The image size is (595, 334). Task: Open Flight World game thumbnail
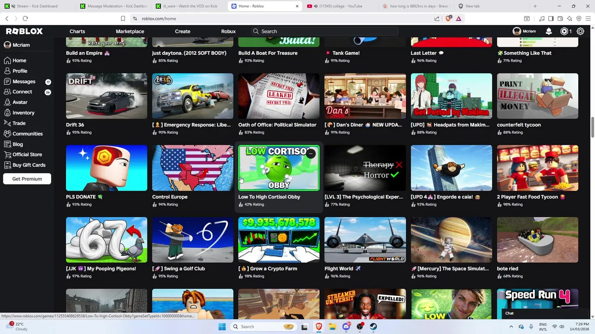tap(365, 240)
